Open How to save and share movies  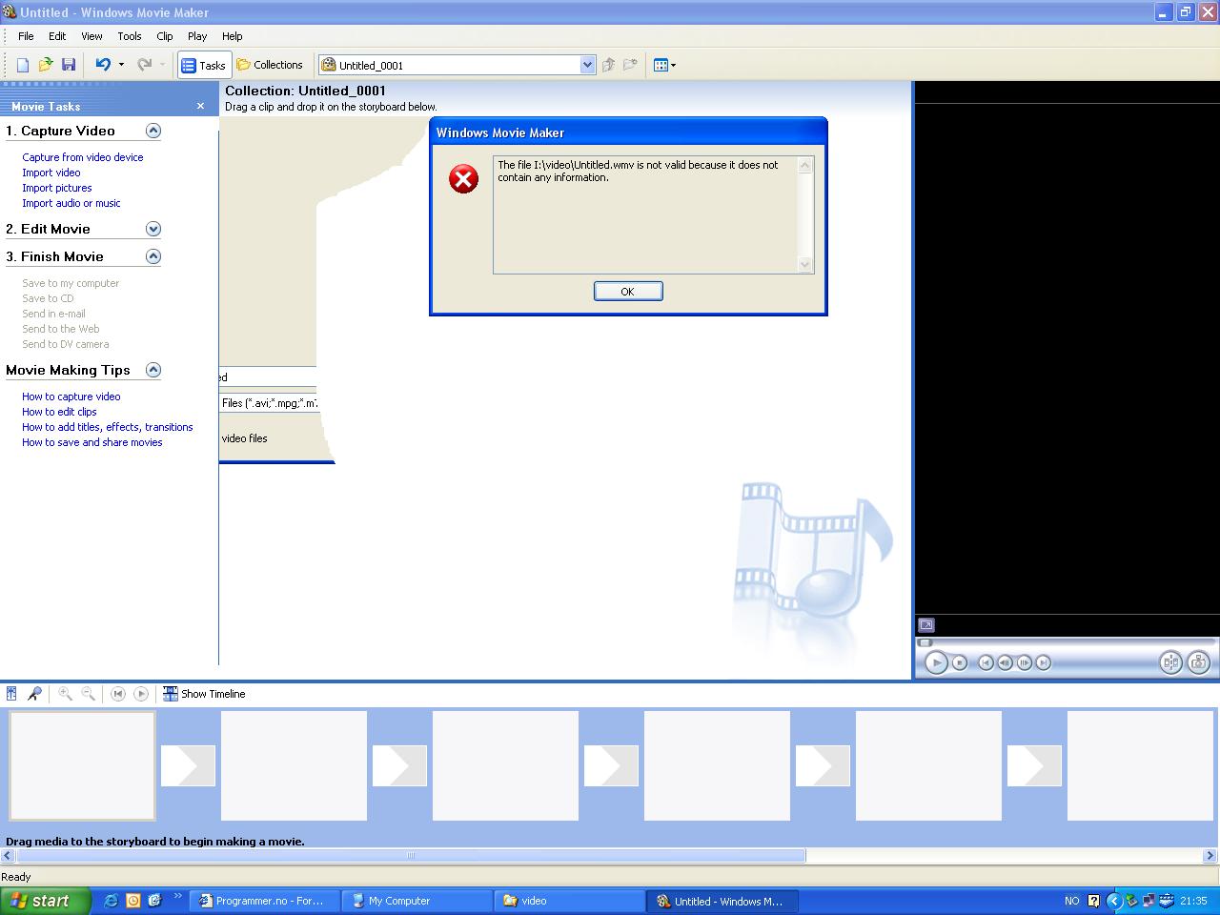coord(92,442)
